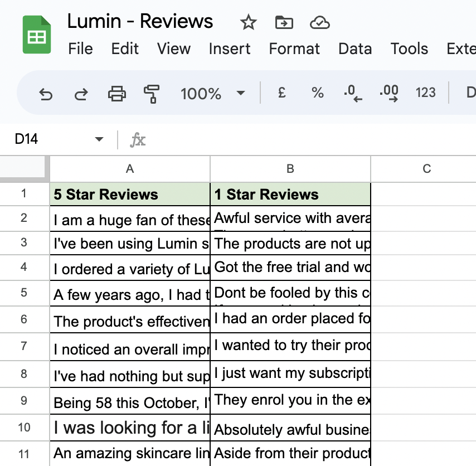
Task: Select column B header
Action: pyautogui.click(x=290, y=168)
